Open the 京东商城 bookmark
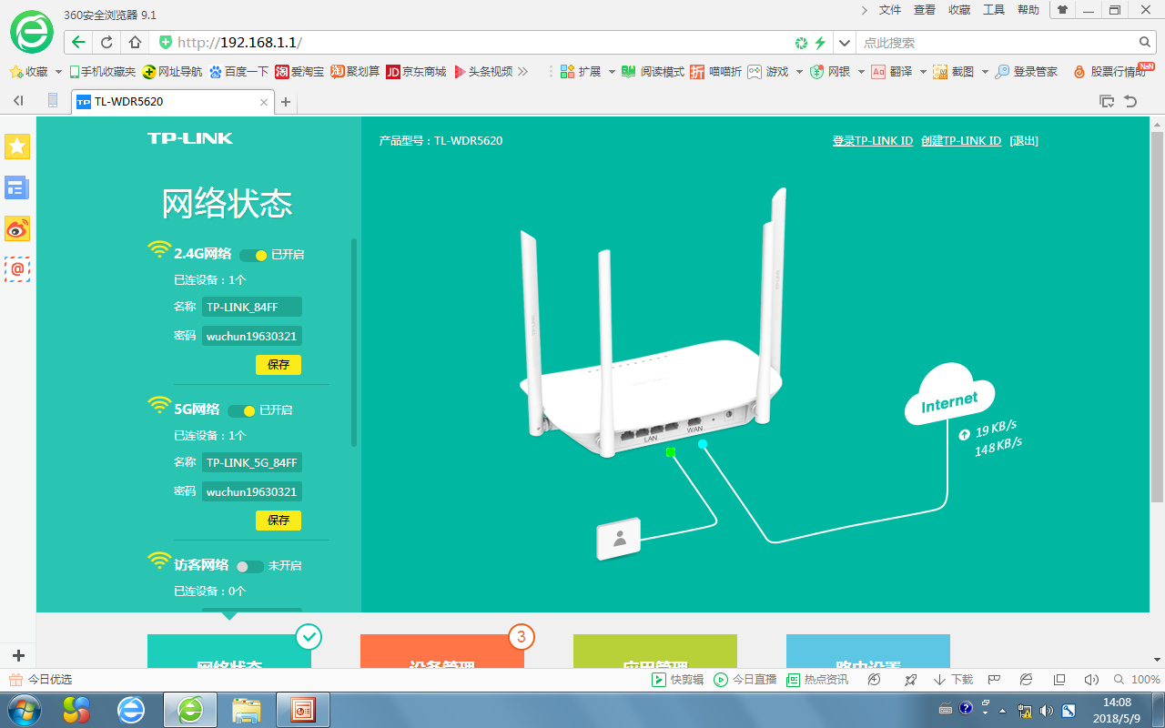This screenshot has width=1165, height=728. click(416, 71)
